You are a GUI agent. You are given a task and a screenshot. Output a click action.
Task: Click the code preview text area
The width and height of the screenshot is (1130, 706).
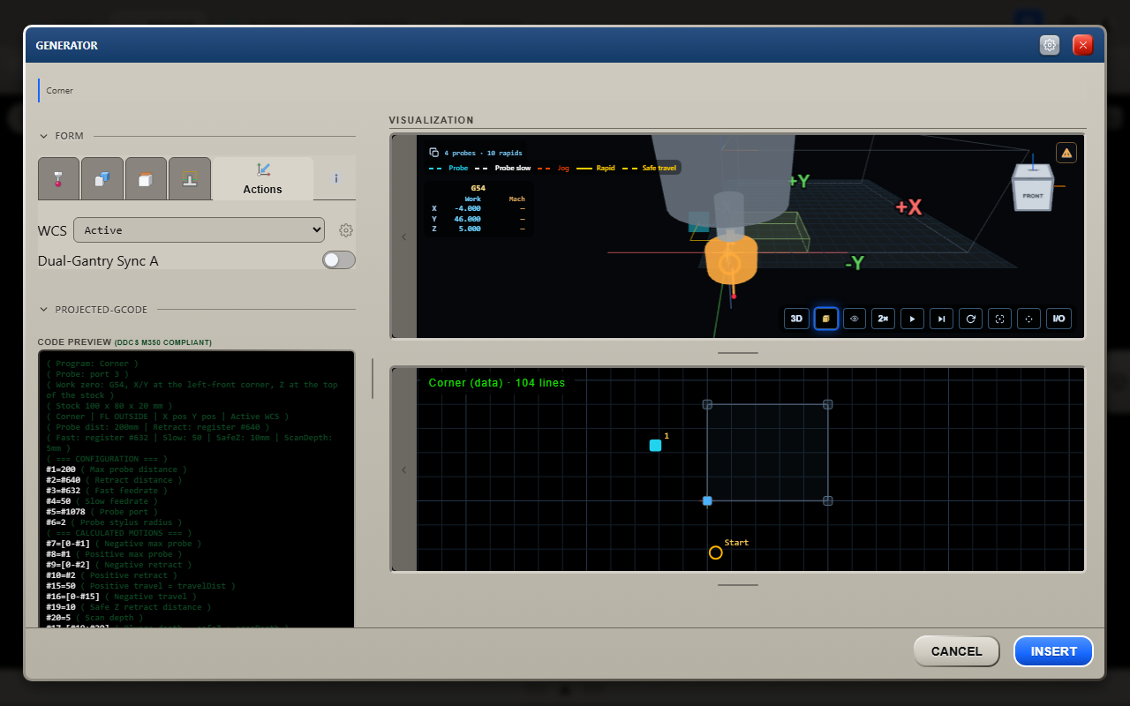196,490
